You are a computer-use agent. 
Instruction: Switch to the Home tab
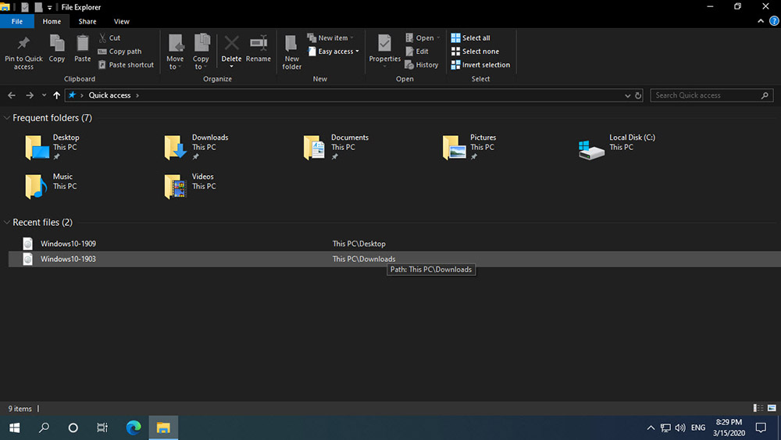[x=52, y=21]
